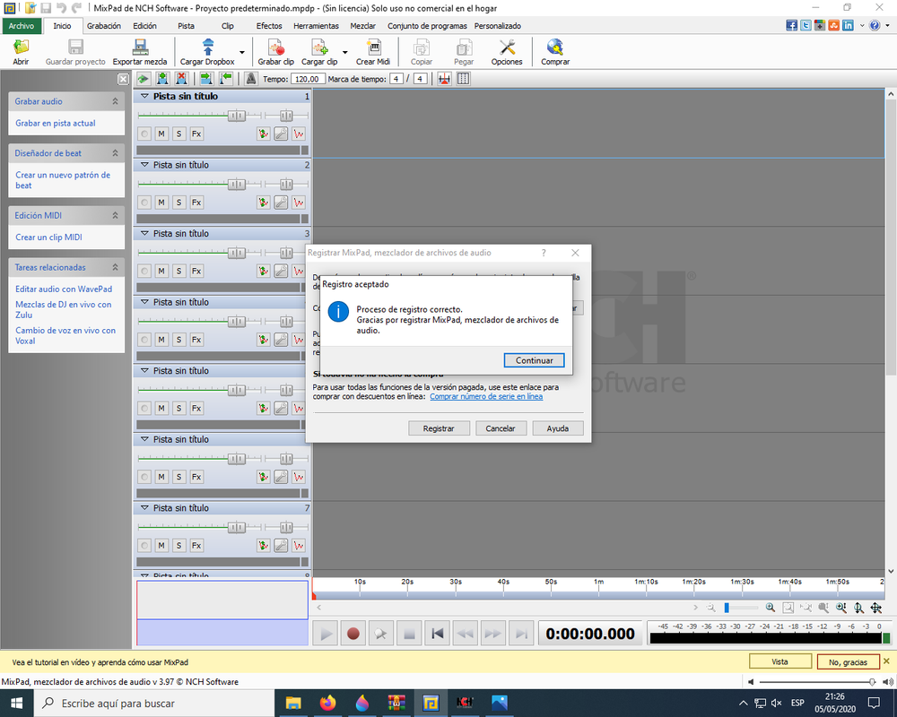This screenshot has width=897, height=717.
Task: Click track 1 pan slider handle
Action: (x=286, y=117)
